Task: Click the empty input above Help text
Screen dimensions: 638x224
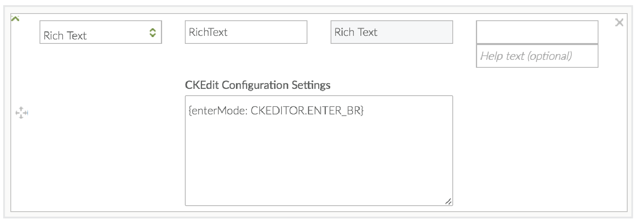Action: coord(537,32)
